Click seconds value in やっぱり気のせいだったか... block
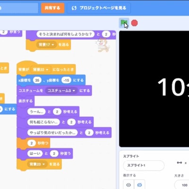Screen dimensions: 189x189 (89, 133)
